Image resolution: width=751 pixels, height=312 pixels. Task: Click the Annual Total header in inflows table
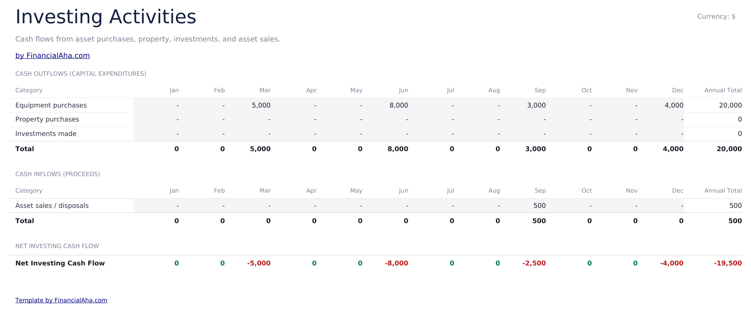tap(723, 191)
